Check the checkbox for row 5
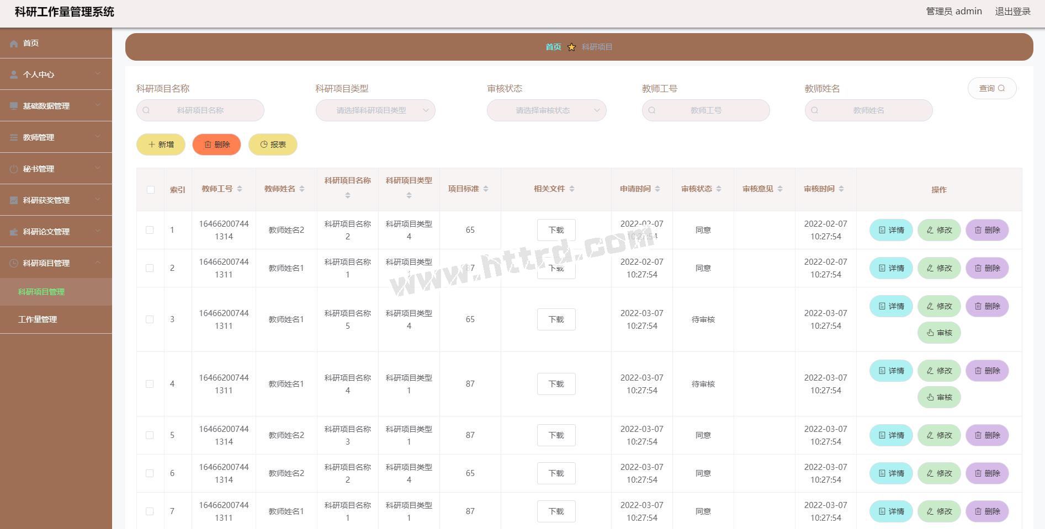This screenshot has width=1045, height=529. pos(150,435)
